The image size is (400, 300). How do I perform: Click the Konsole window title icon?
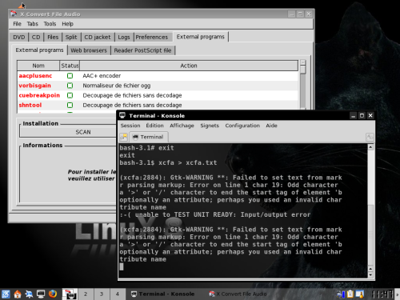[122, 115]
